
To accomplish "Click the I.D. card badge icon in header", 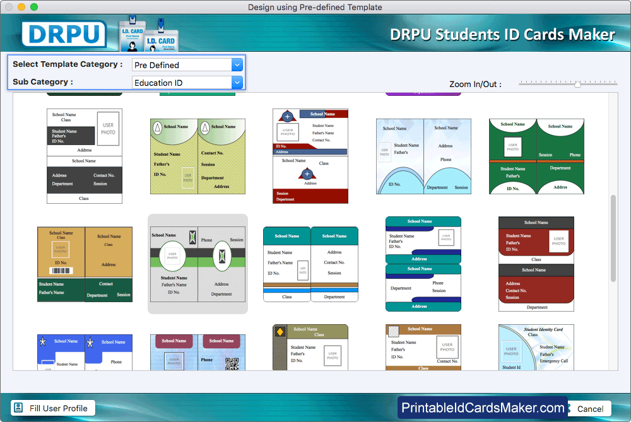I will tap(149, 35).
